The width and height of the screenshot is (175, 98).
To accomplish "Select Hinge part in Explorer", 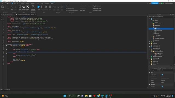I will pyautogui.click(x=157, y=34).
